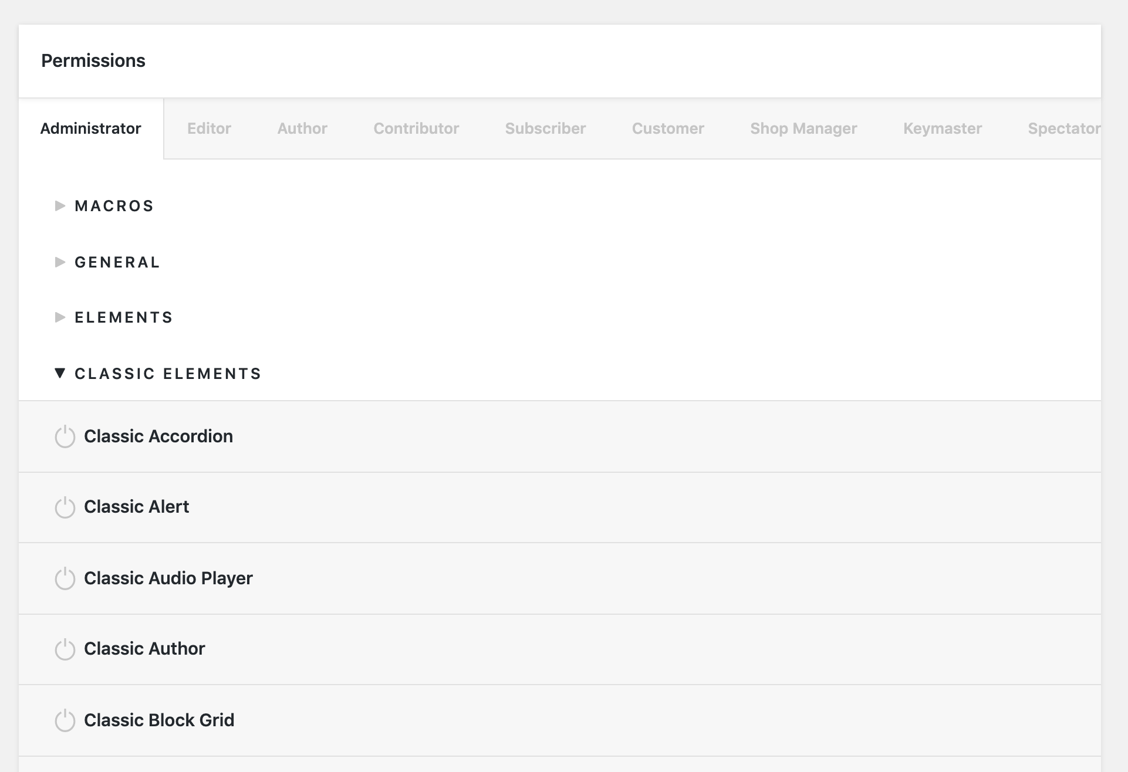
Task: Expand the Elements section arrow
Action: 59,317
